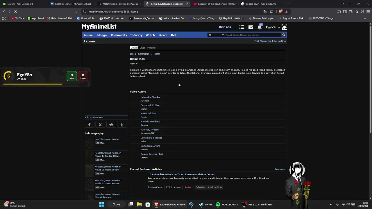Expand hidden system tray icons

[331, 204]
